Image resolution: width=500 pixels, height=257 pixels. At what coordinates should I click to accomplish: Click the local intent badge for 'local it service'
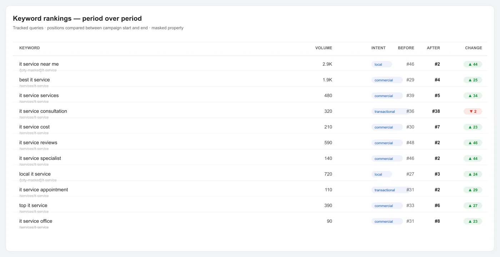click(x=382, y=174)
